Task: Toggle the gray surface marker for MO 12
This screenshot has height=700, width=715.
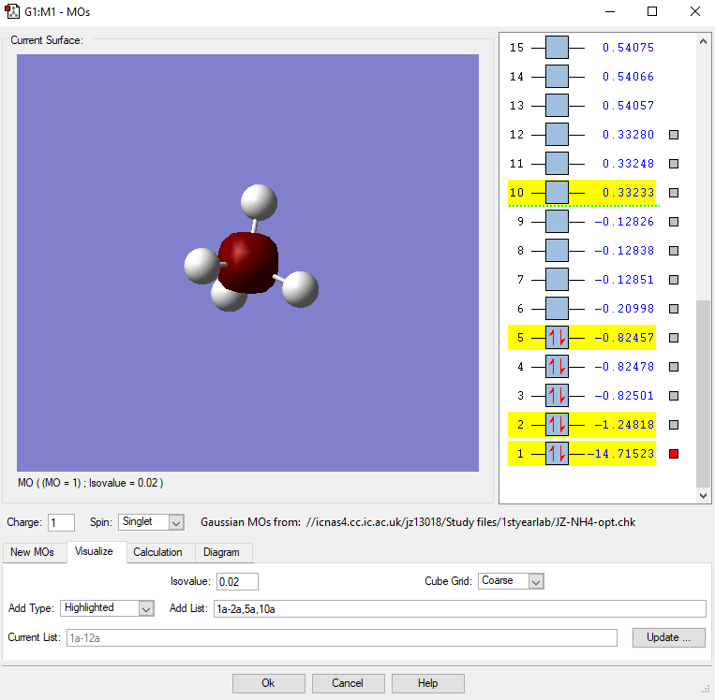Action: pyautogui.click(x=673, y=135)
